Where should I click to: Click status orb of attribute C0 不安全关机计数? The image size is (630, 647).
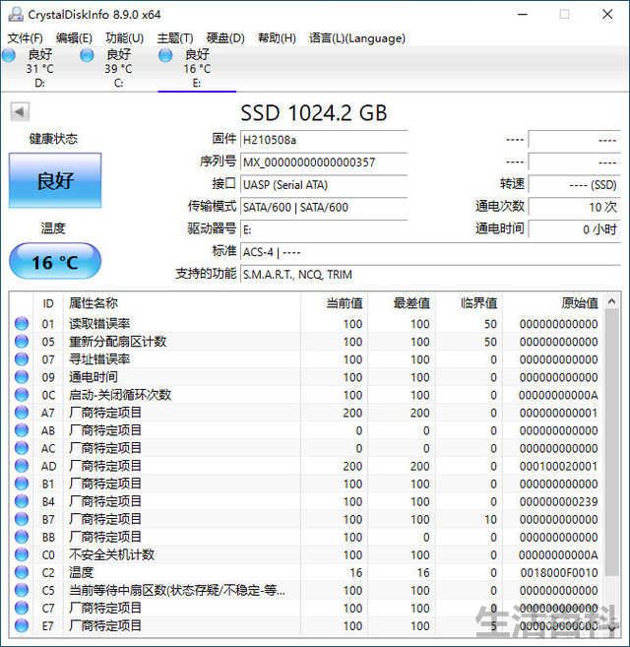(x=22, y=554)
